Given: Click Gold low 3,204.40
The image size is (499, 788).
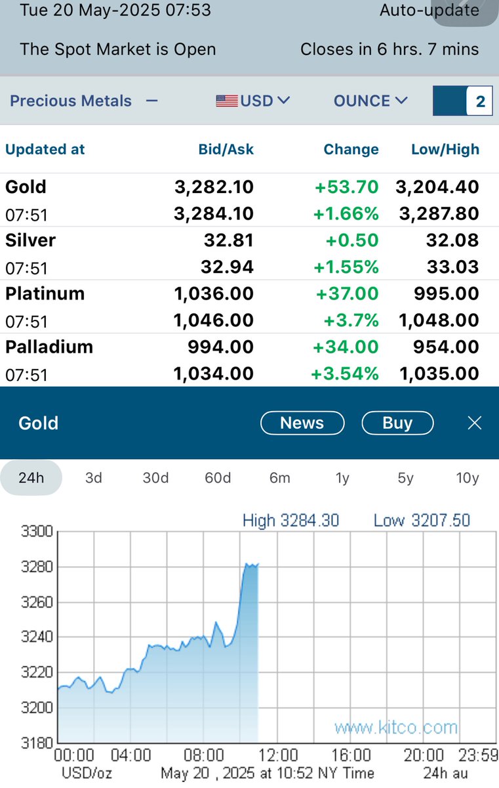Looking at the screenshot, I should tap(437, 187).
